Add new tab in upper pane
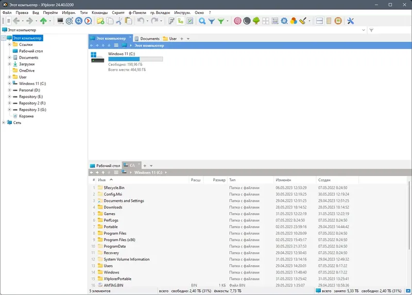This screenshot has width=412, height=295. (182, 39)
